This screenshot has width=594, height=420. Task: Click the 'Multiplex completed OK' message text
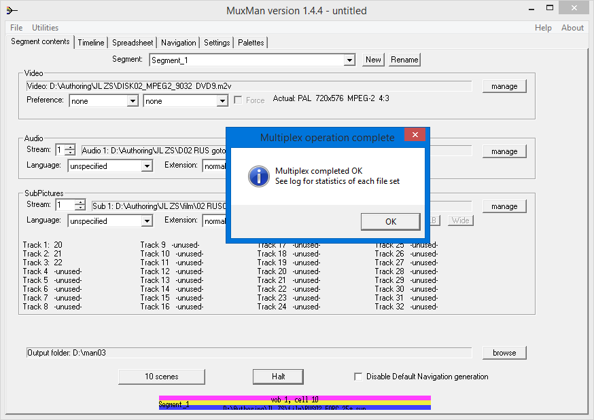click(319, 171)
